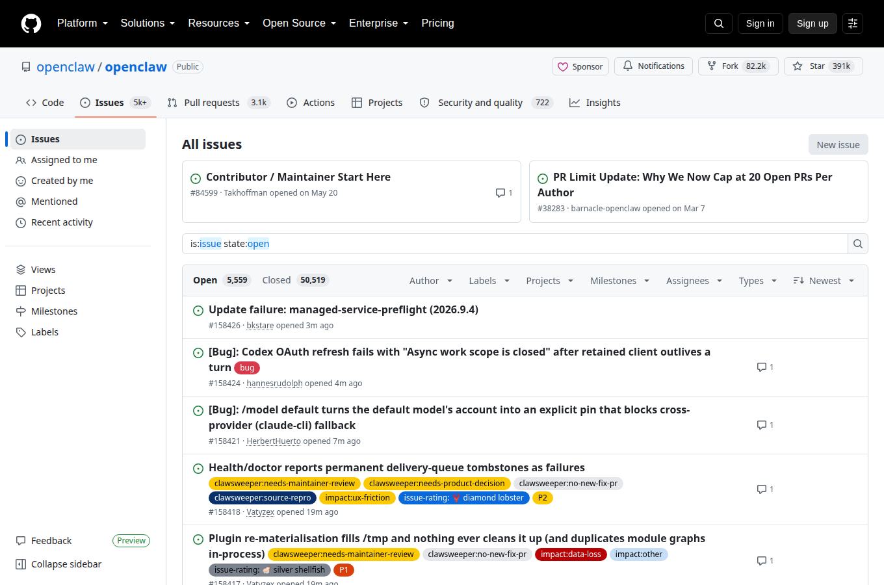Click the repository icon beside openclaw
This screenshot has width=884, height=585.
(26, 67)
